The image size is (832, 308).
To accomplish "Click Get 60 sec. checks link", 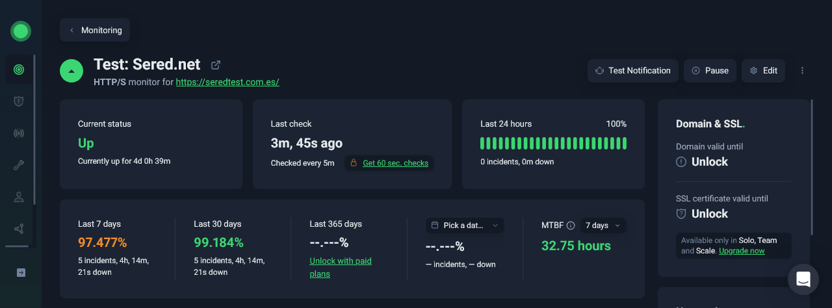I will 395,163.
